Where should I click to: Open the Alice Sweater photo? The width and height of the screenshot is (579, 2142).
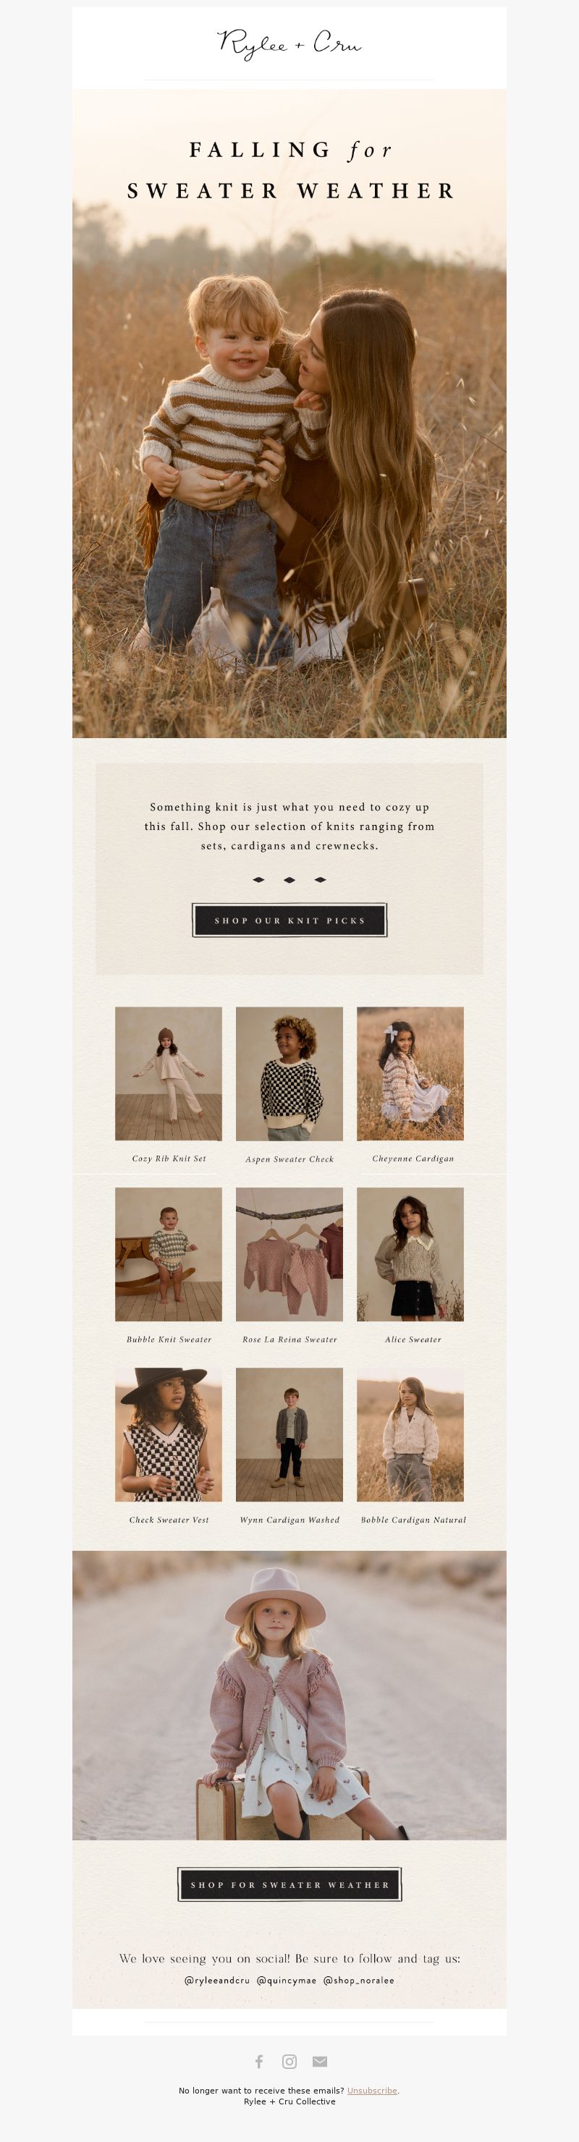coord(410,1254)
